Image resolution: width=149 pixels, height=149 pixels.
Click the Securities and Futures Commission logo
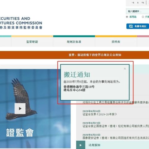[21, 23]
